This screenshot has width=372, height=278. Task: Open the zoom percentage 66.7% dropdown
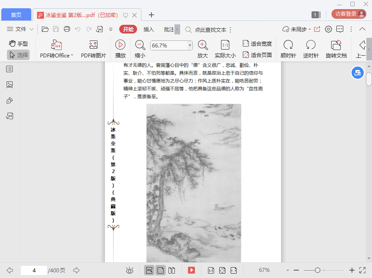(190, 45)
